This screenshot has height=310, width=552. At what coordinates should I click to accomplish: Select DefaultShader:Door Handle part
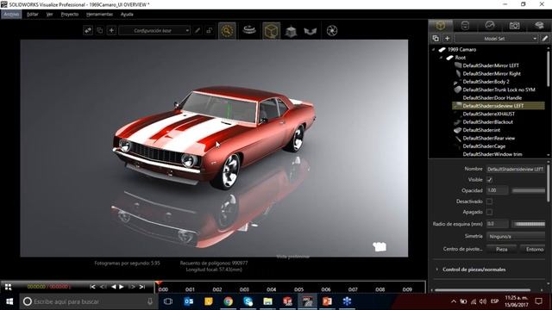[492, 97]
